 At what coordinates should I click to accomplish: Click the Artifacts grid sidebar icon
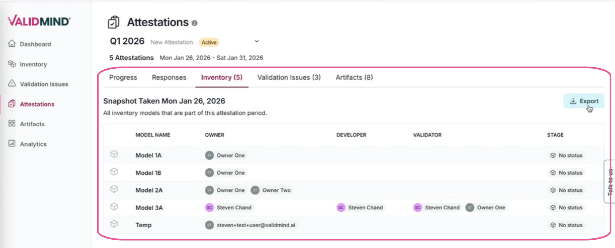[x=12, y=124]
